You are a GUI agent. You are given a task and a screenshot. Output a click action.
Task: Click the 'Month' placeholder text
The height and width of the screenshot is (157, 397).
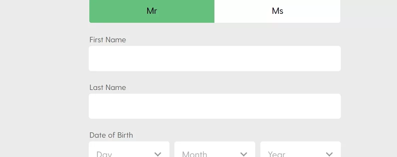click(195, 154)
